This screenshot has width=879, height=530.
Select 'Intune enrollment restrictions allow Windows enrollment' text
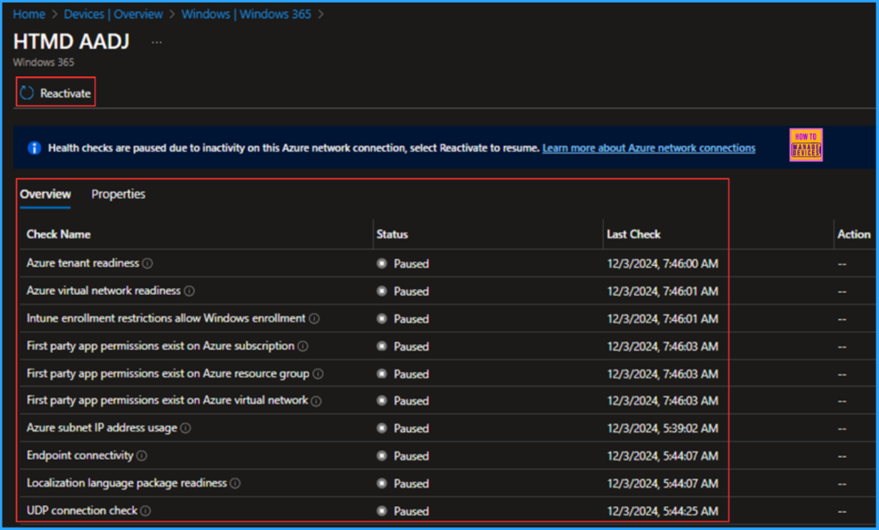click(x=166, y=318)
